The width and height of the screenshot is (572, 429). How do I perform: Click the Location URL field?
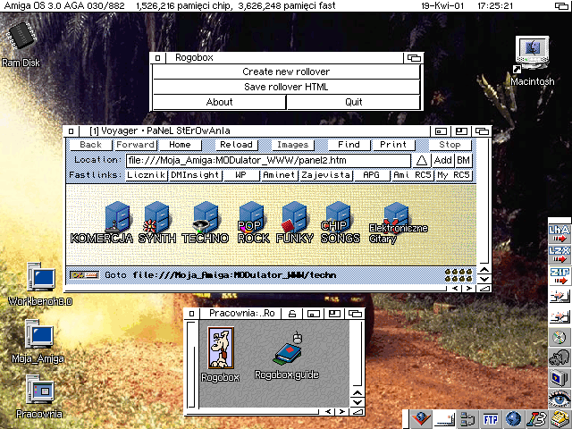coord(268,161)
